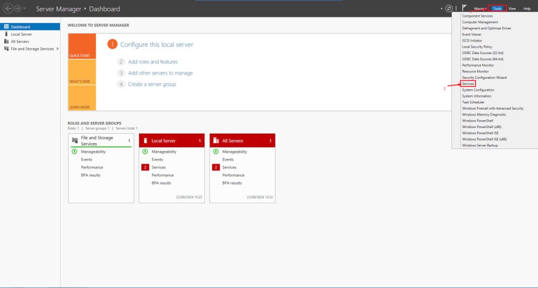This screenshot has width=538, height=288.
Task: Select Local Security Policy menu item
Action: pos(477,47)
